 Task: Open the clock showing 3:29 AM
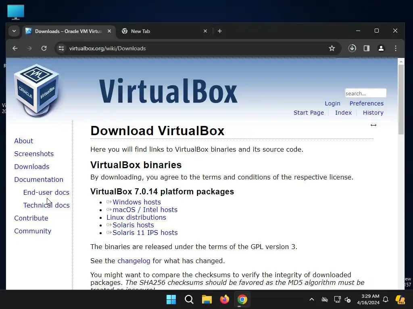368,299
